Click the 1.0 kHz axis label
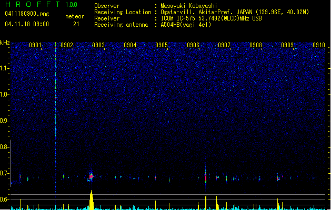Image resolution: width=331 pixels, height=210 pixels. coord(4,94)
